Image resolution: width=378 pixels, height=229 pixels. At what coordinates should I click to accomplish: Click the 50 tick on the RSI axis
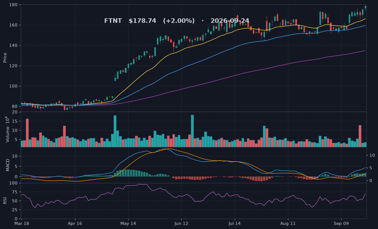pyautogui.click(x=15, y=201)
